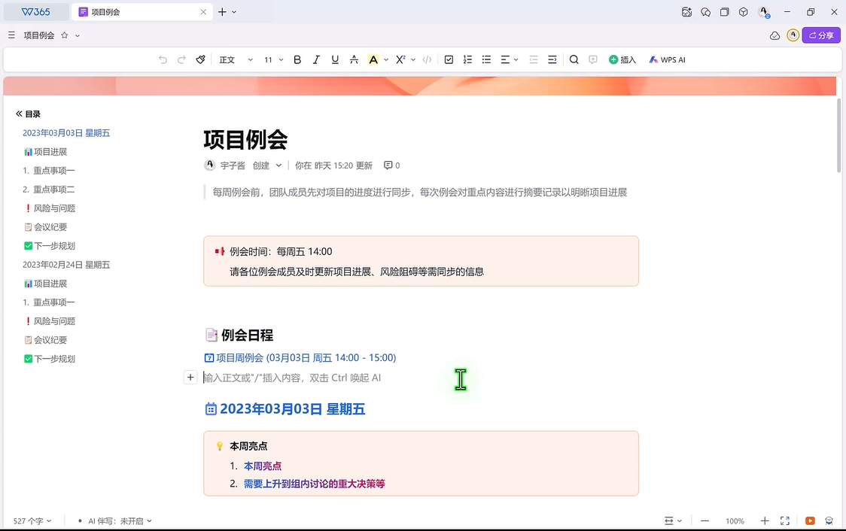Screen dimensions: 846x531
Task: Insert a checkbox to-do item
Action: (x=449, y=59)
